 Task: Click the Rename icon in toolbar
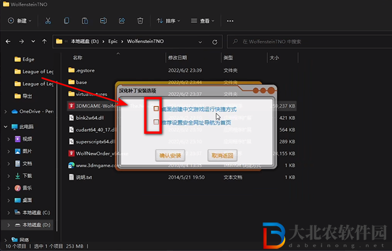point(103,21)
